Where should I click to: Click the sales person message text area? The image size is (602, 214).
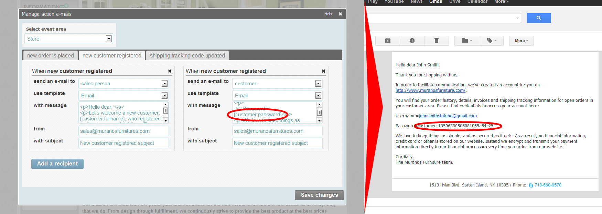pos(121,113)
